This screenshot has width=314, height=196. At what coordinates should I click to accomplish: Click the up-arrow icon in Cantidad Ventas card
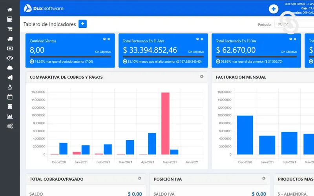pyautogui.click(x=32, y=62)
